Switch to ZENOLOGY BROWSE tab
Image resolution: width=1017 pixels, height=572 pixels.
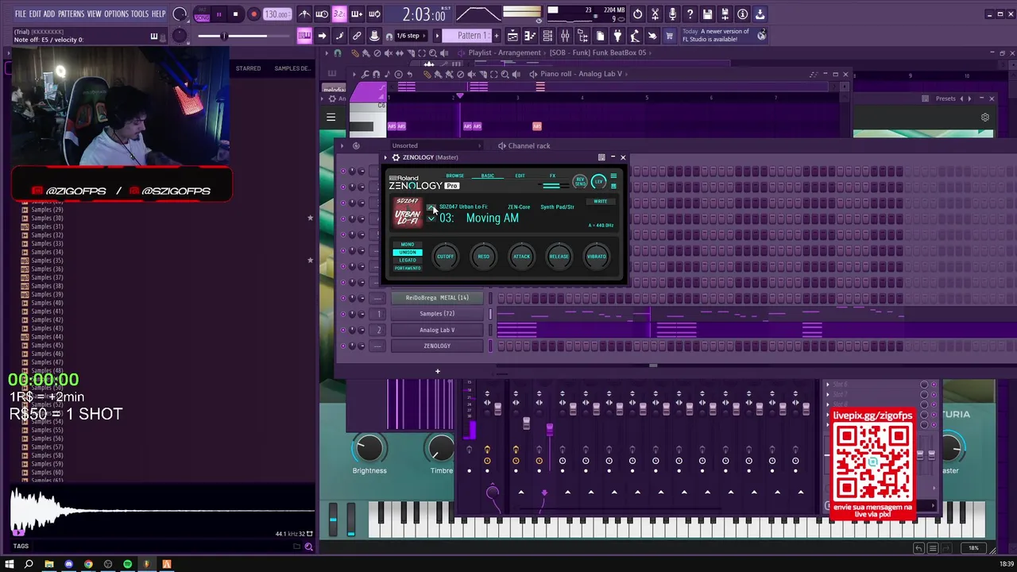pos(454,176)
